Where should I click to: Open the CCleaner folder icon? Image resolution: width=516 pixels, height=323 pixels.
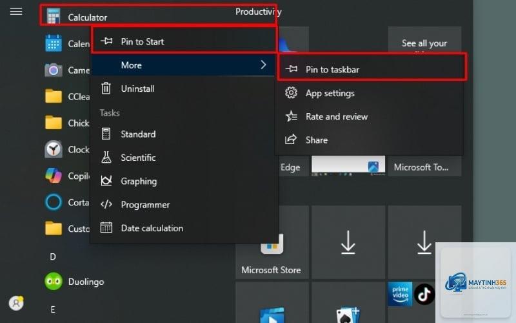coord(54,96)
